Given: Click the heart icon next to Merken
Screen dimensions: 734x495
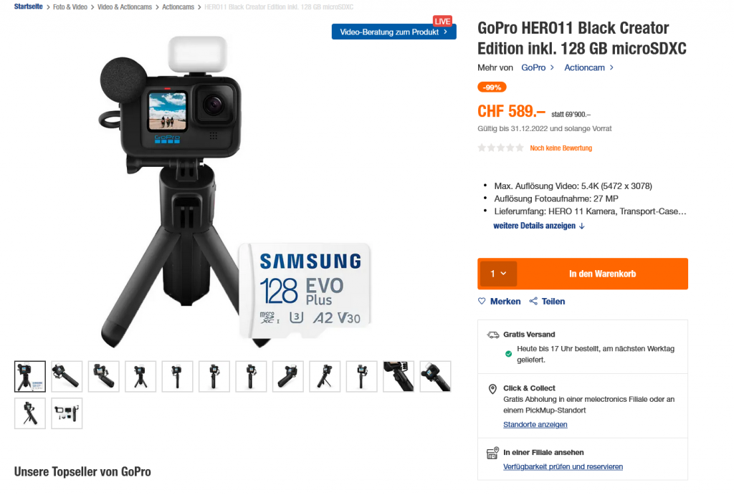Looking at the screenshot, I should [482, 302].
